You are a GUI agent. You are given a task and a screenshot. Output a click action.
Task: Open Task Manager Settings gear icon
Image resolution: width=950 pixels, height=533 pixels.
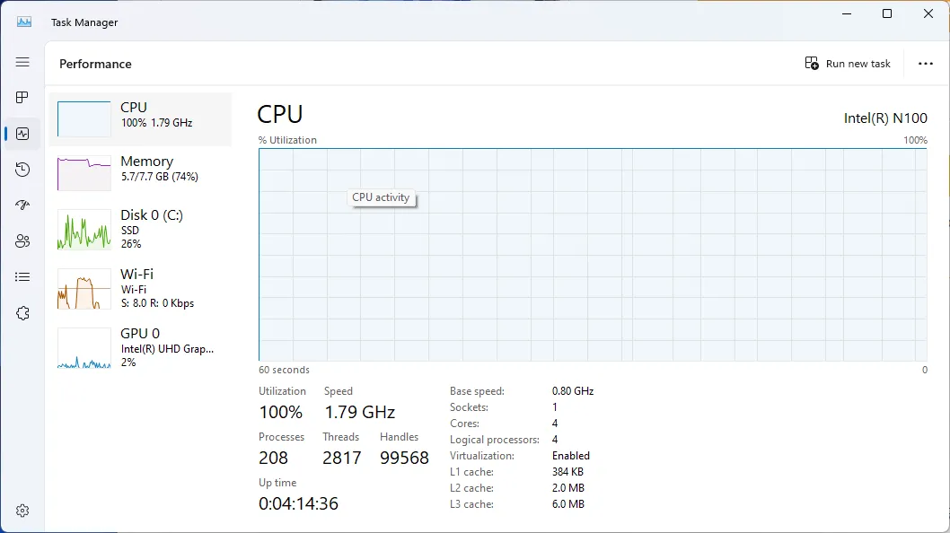point(22,511)
